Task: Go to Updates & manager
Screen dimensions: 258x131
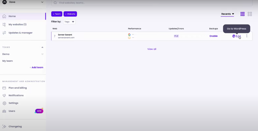Action: click(x=20, y=33)
